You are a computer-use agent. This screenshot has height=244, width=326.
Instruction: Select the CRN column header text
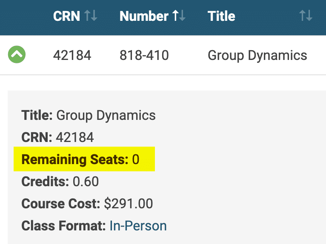[66, 16]
